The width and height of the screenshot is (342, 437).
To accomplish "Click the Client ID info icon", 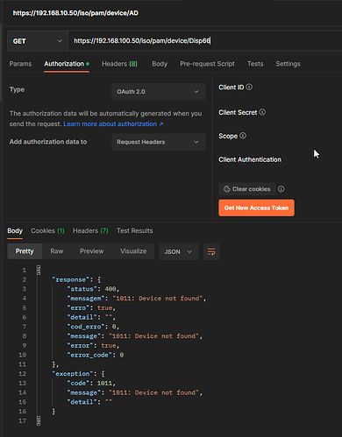I will [249, 87].
